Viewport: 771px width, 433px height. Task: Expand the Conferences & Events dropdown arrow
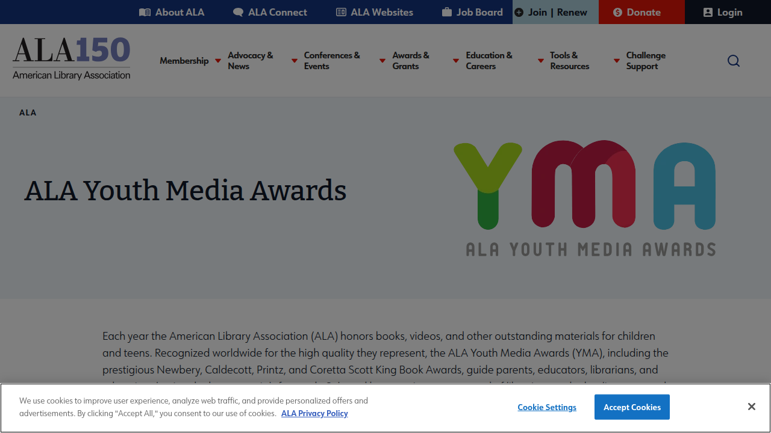click(x=382, y=61)
